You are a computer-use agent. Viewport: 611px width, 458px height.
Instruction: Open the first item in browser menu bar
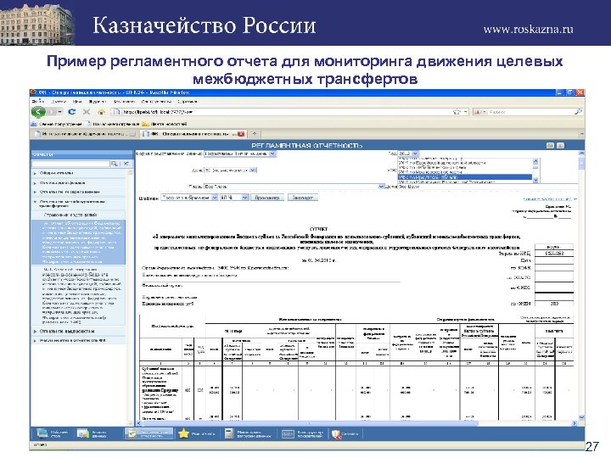(x=38, y=101)
